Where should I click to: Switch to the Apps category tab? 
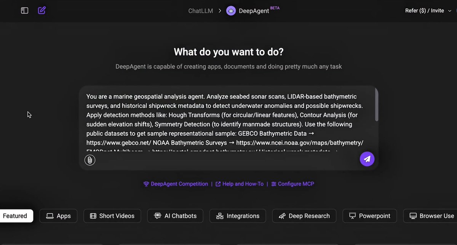[x=58, y=216]
